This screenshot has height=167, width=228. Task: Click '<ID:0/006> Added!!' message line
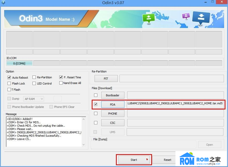pos(20,119)
